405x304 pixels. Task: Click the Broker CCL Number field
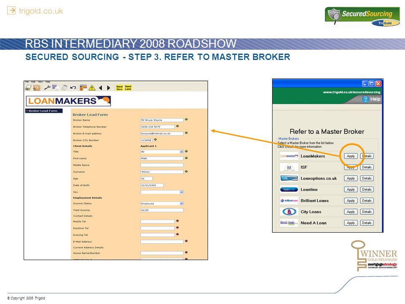click(146, 140)
